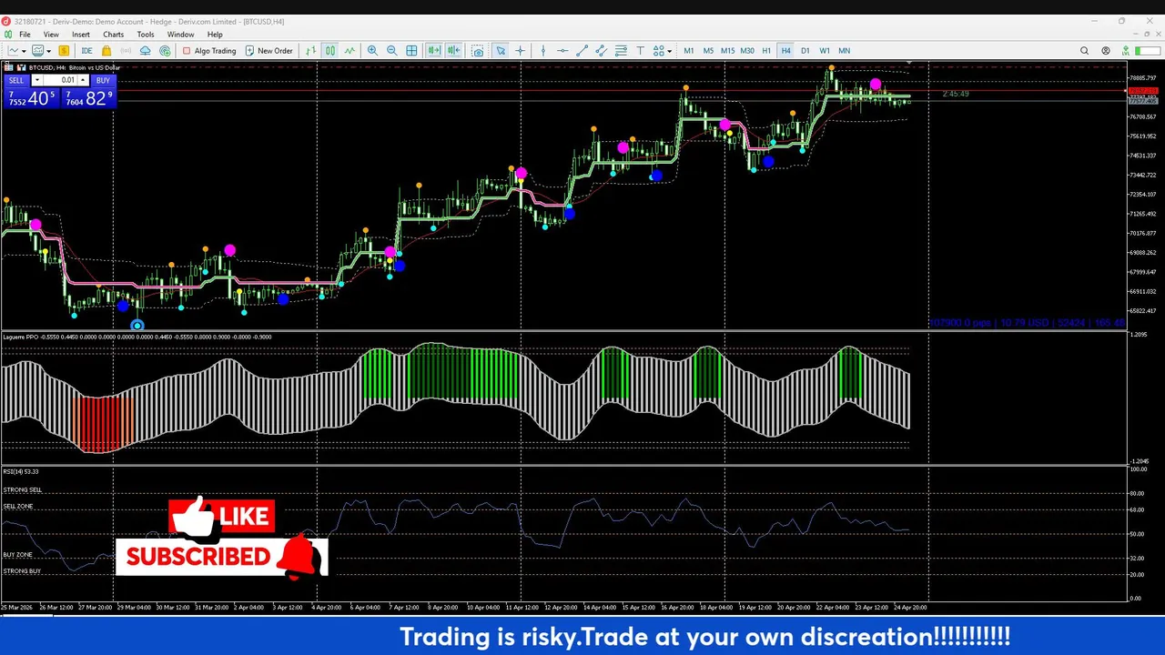Switch to H1 timeframe
1165x655 pixels.
tap(766, 51)
